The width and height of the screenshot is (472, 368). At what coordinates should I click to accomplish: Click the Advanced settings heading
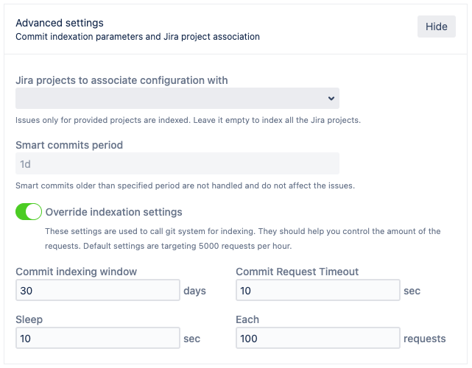click(60, 23)
